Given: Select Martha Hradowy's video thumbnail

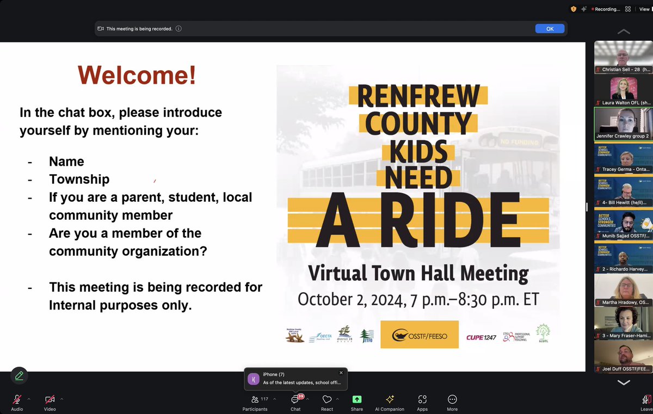Looking at the screenshot, I should click(x=624, y=290).
